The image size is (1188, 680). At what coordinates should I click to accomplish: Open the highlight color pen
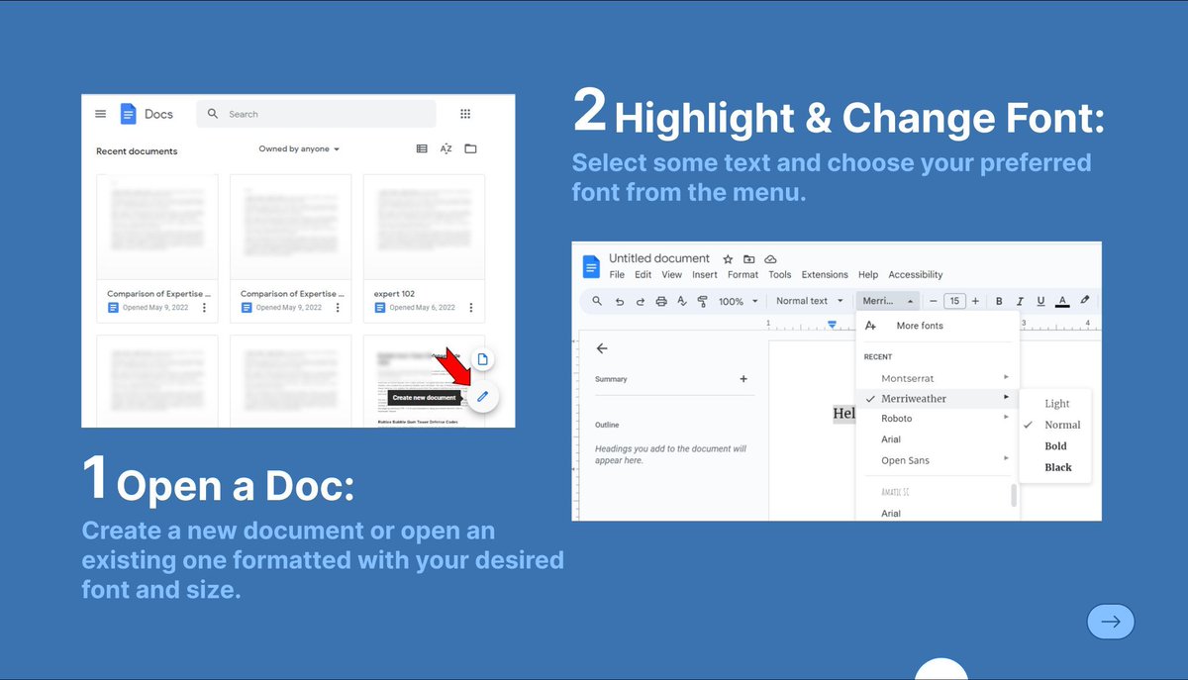click(1085, 301)
